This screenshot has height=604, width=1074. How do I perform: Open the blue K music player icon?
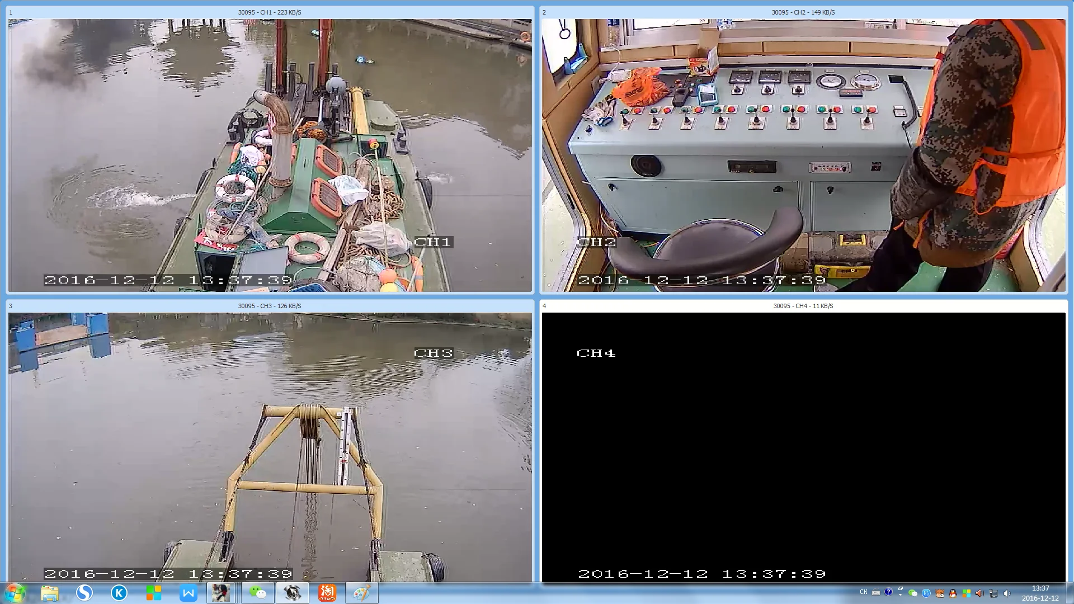(119, 593)
